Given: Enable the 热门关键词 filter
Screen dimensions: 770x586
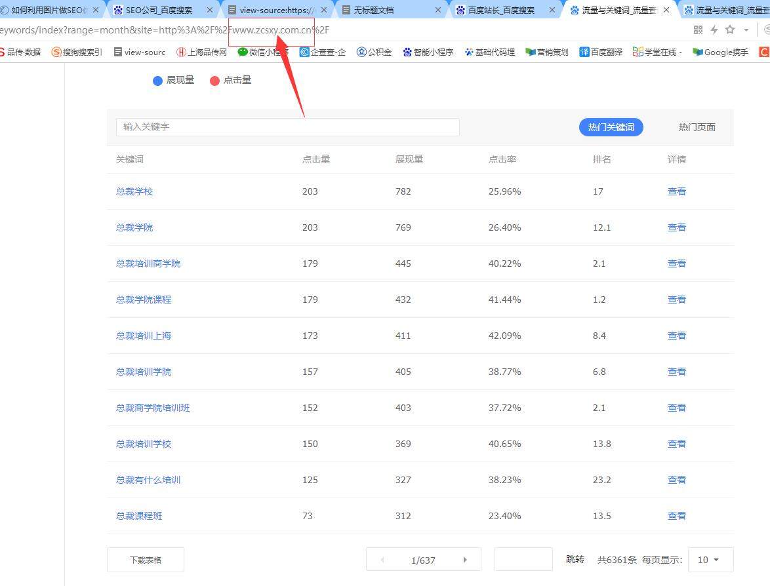Looking at the screenshot, I should (611, 127).
